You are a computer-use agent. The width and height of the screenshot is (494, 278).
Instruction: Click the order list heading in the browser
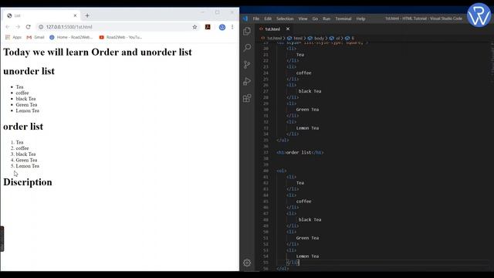[23, 127]
